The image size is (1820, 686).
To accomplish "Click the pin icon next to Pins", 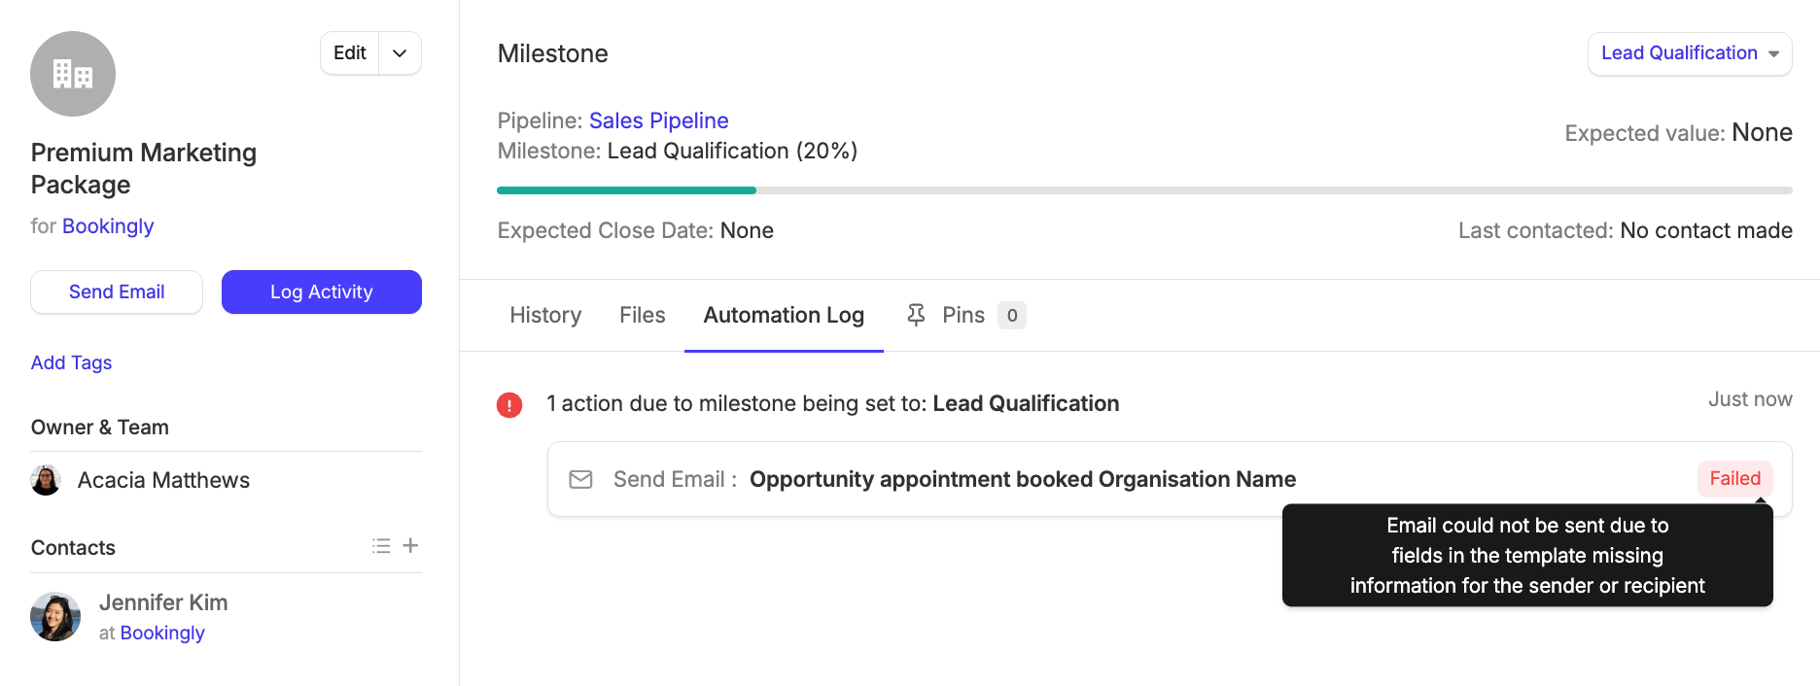I will click(x=916, y=315).
